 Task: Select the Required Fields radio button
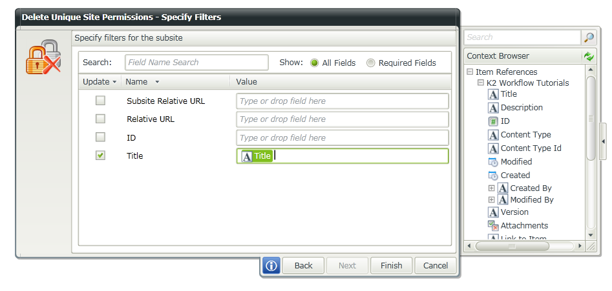[x=370, y=63]
